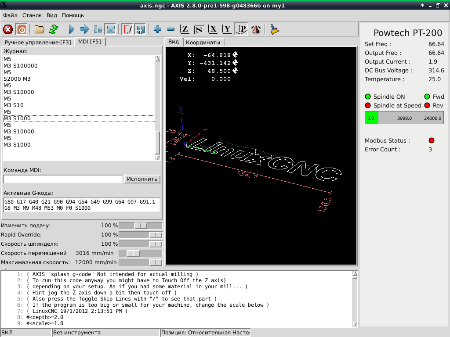The width and height of the screenshot is (450, 337).
Task: Click the Команда MDI input field
Action: [63, 179]
